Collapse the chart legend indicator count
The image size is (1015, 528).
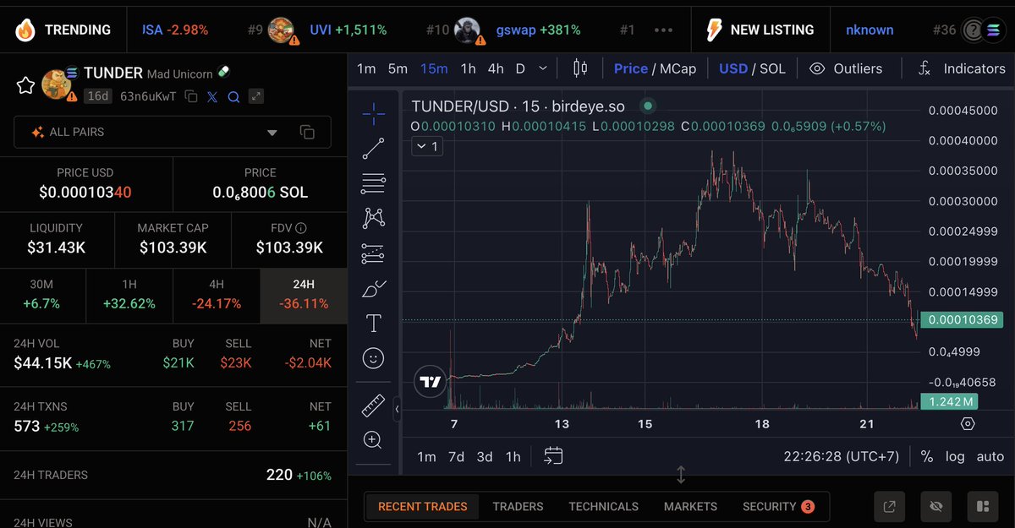[427, 146]
